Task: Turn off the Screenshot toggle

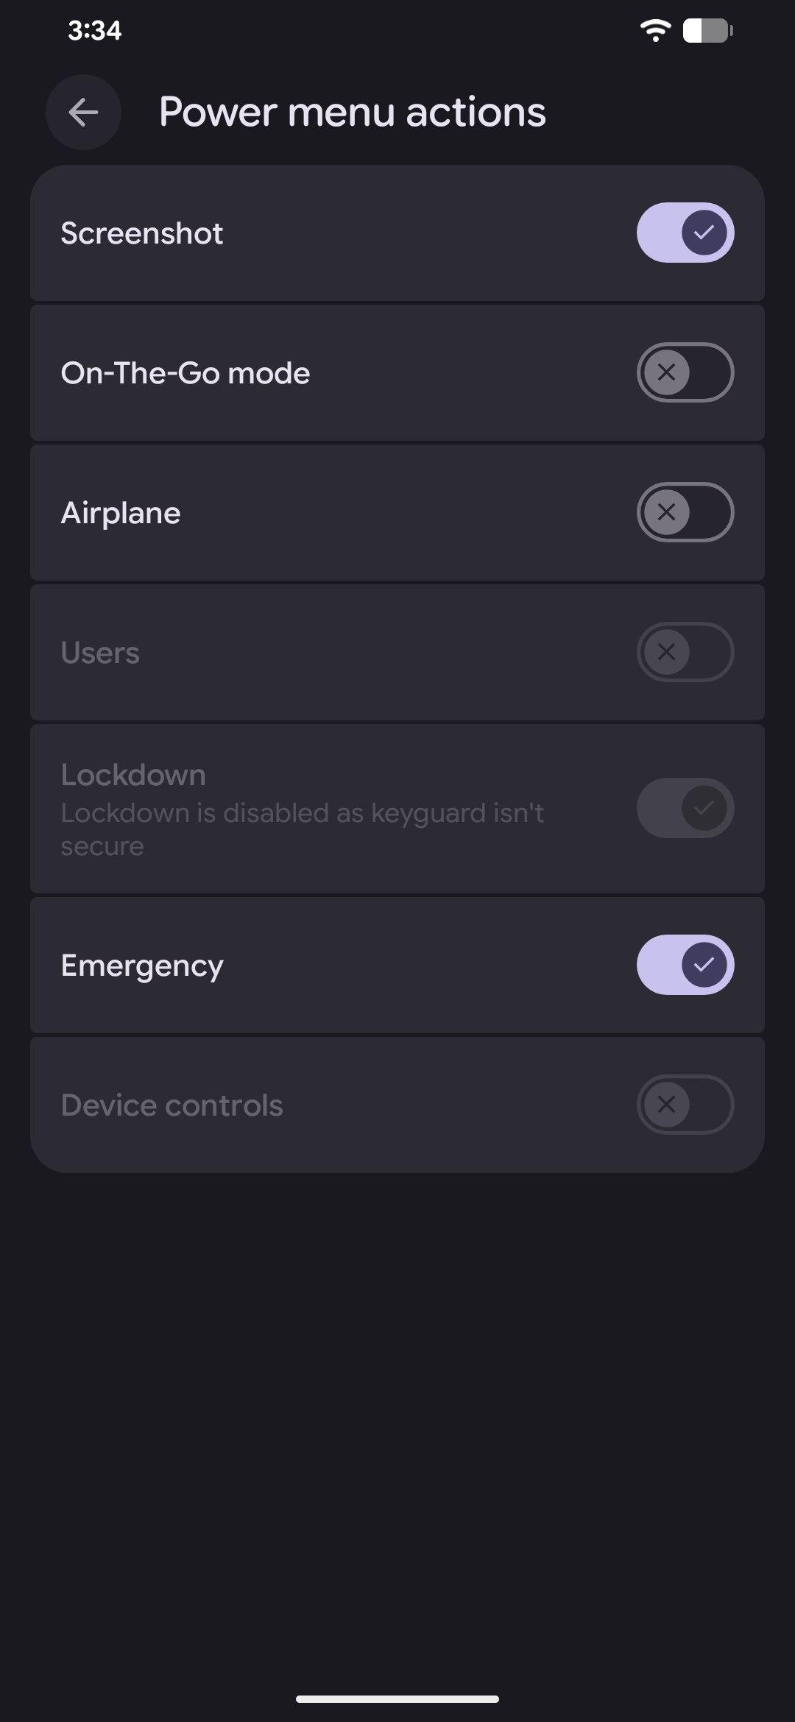Action: [685, 233]
